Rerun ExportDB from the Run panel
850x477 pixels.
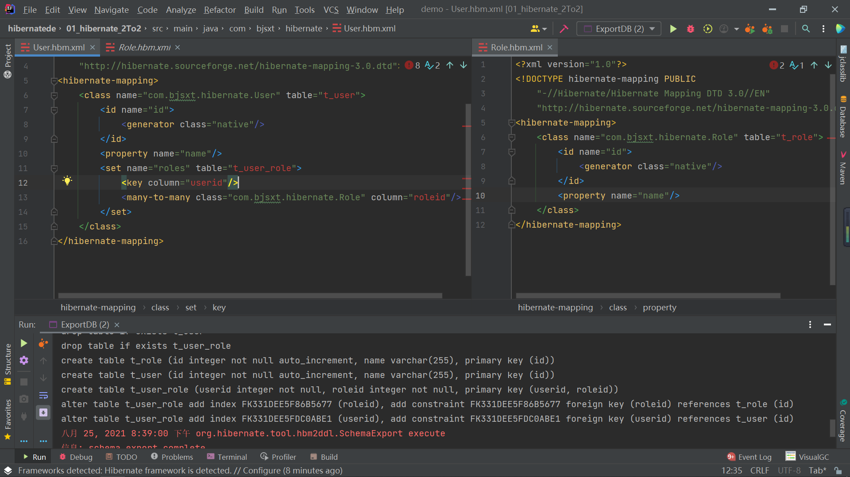click(x=24, y=343)
